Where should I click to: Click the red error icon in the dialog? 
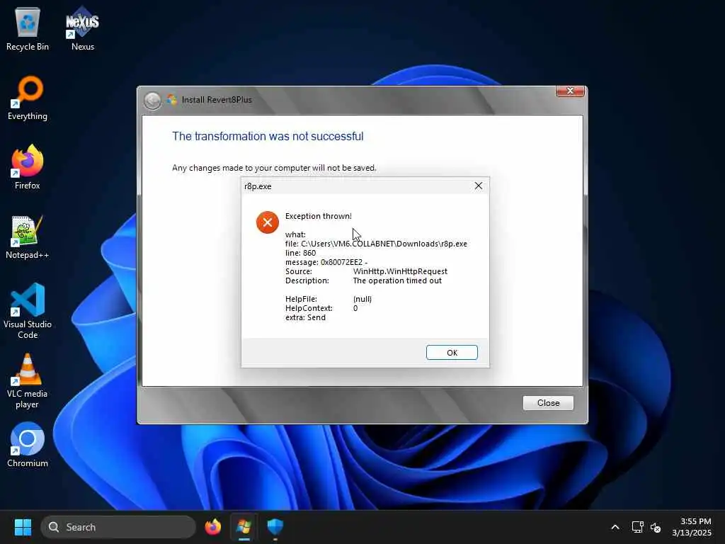[267, 222]
